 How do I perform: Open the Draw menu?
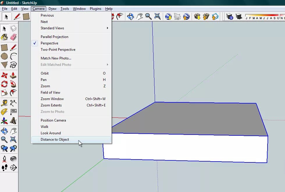52,9
